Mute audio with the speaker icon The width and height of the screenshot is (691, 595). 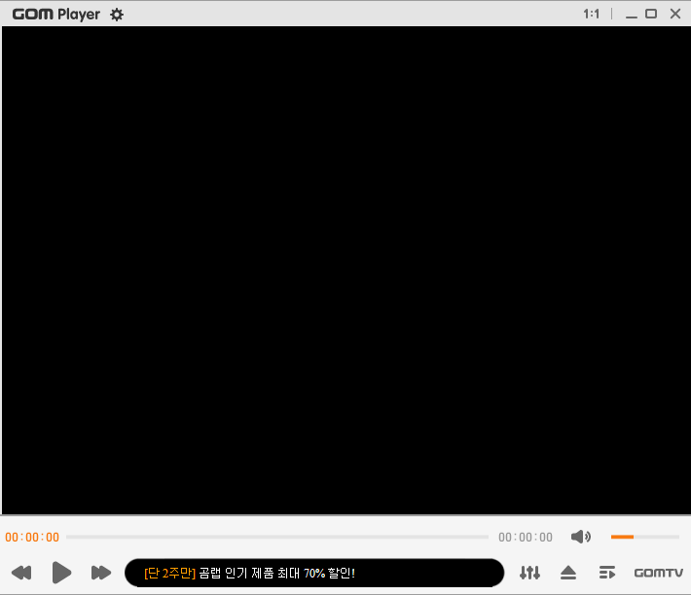point(580,537)
